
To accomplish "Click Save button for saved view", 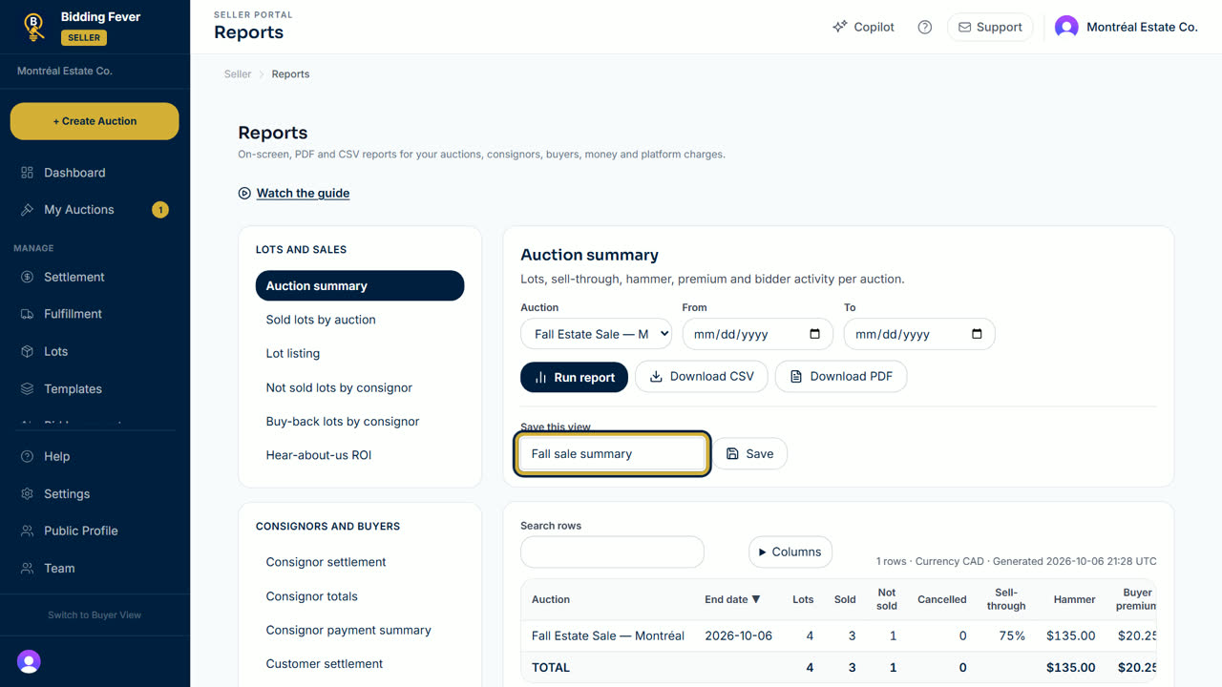I will point(750,454).
